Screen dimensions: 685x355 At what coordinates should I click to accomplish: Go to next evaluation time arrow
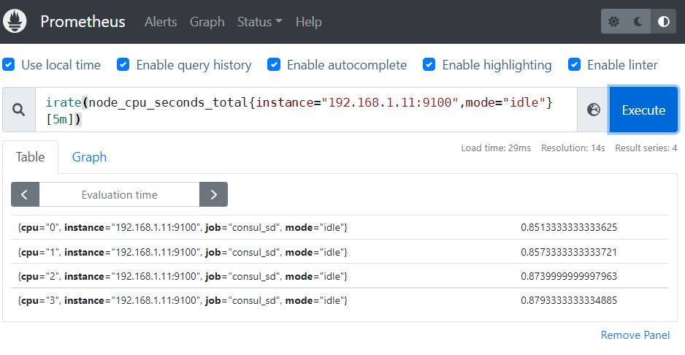point(214,194)
